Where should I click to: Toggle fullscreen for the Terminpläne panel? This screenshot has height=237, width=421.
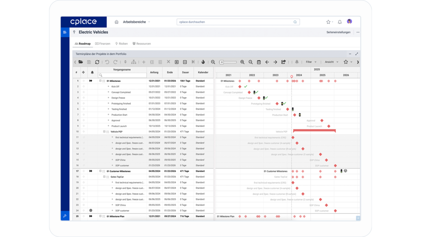coord(357,54)
